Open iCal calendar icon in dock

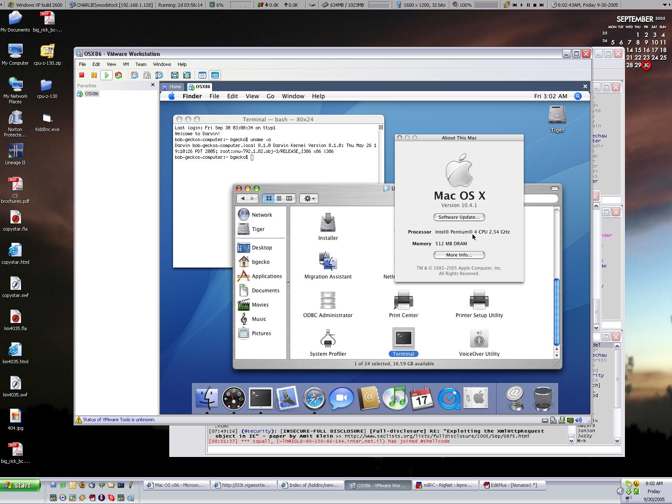(422, 398)
